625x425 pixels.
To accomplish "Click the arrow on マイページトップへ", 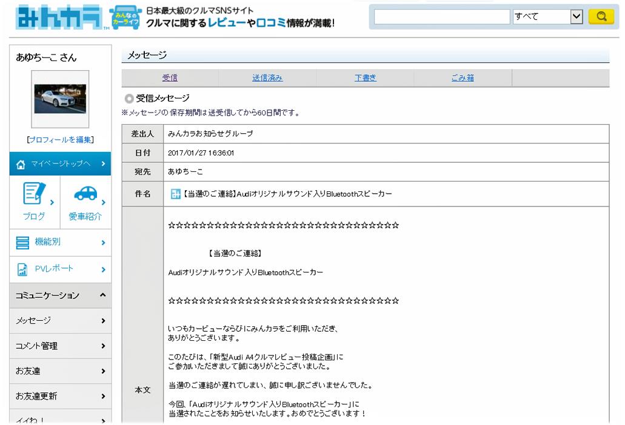I will [x=103, y=163].
